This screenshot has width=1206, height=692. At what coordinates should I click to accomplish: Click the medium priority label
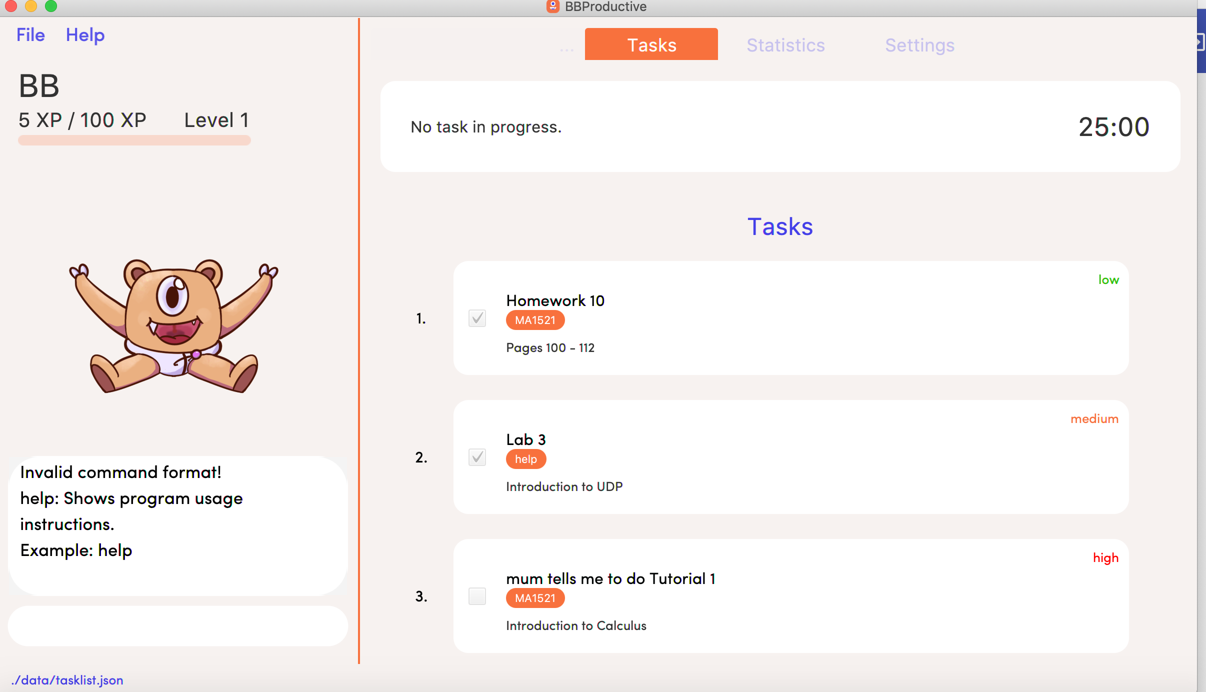(1094, 419)
